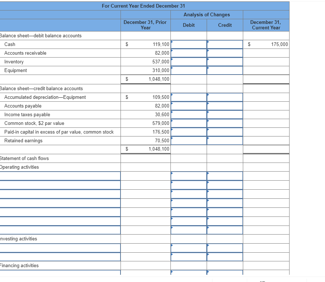Image resolution: width=325 pixels, height=282 pixels.
Task: Click the December 31, Current Year column header
Action: (x=266, y=25)
